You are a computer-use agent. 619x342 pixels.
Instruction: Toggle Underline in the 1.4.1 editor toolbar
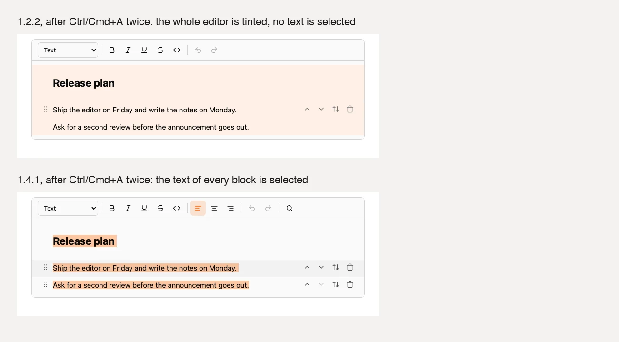click(x=144, y=208)
